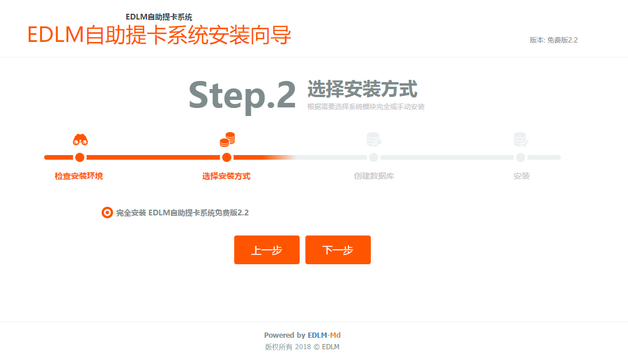The width and height of the screenshot is (628, 363).
Task: Click the first progress dot 检查安装环境
Action: [x=80, y=157]
